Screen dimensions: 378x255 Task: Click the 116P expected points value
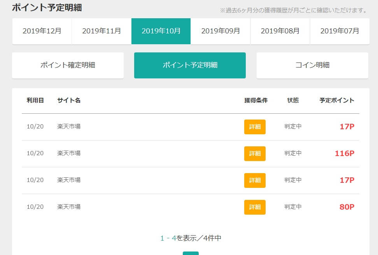[345, 153]
